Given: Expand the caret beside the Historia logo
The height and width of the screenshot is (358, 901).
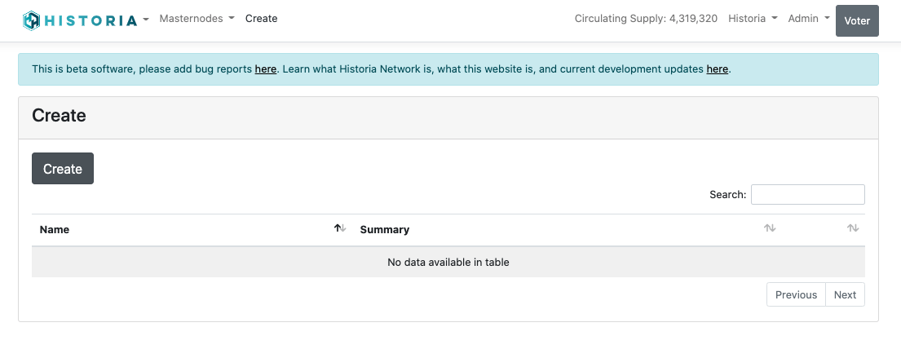Looking at the screenshot, I should pos(146,19).
